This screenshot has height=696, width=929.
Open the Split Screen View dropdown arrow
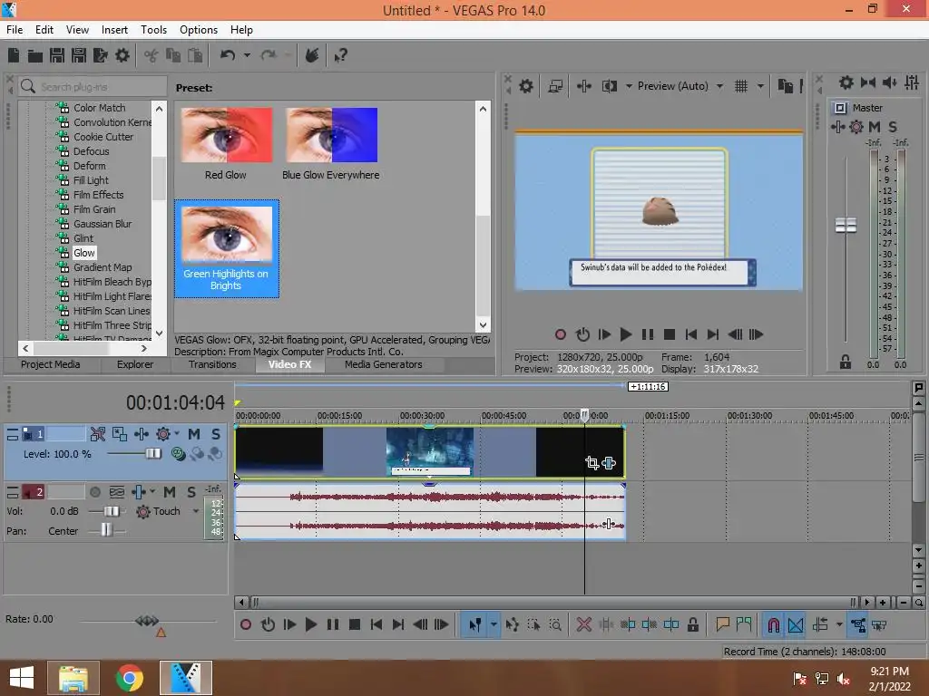[x=629, y=86]
